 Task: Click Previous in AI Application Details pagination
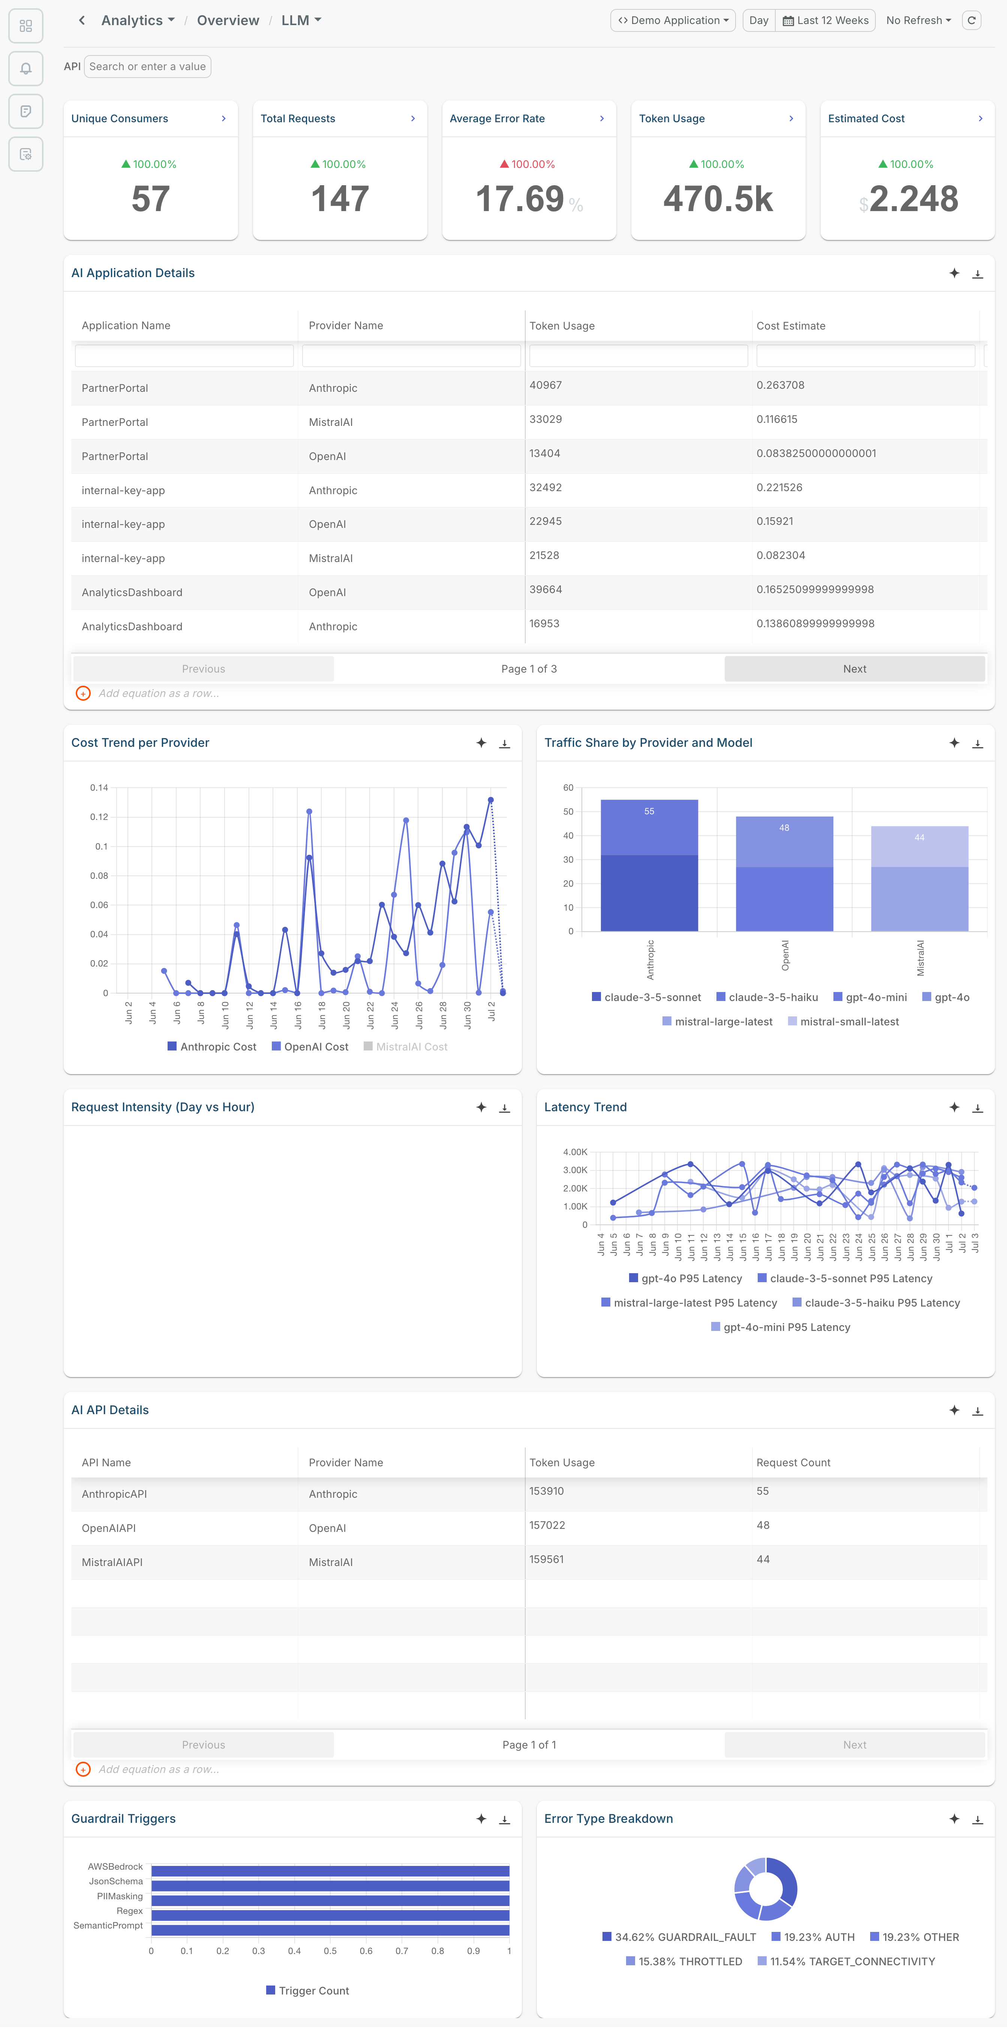[x=203, y=669]
